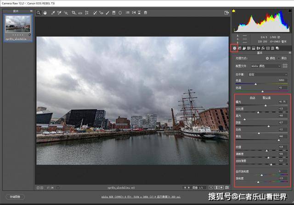Select the Zoom tool magnifier
Screen dimensions: 294x205
39,13
